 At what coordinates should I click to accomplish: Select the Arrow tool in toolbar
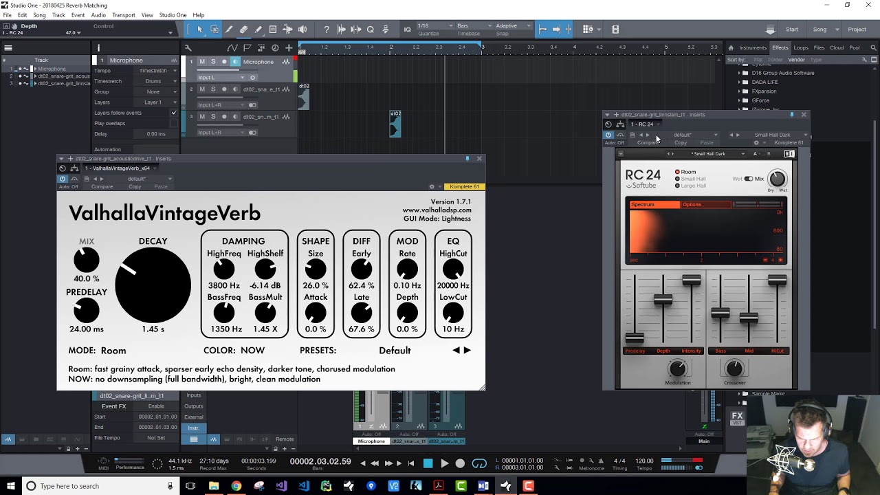(x=199, y=30)
